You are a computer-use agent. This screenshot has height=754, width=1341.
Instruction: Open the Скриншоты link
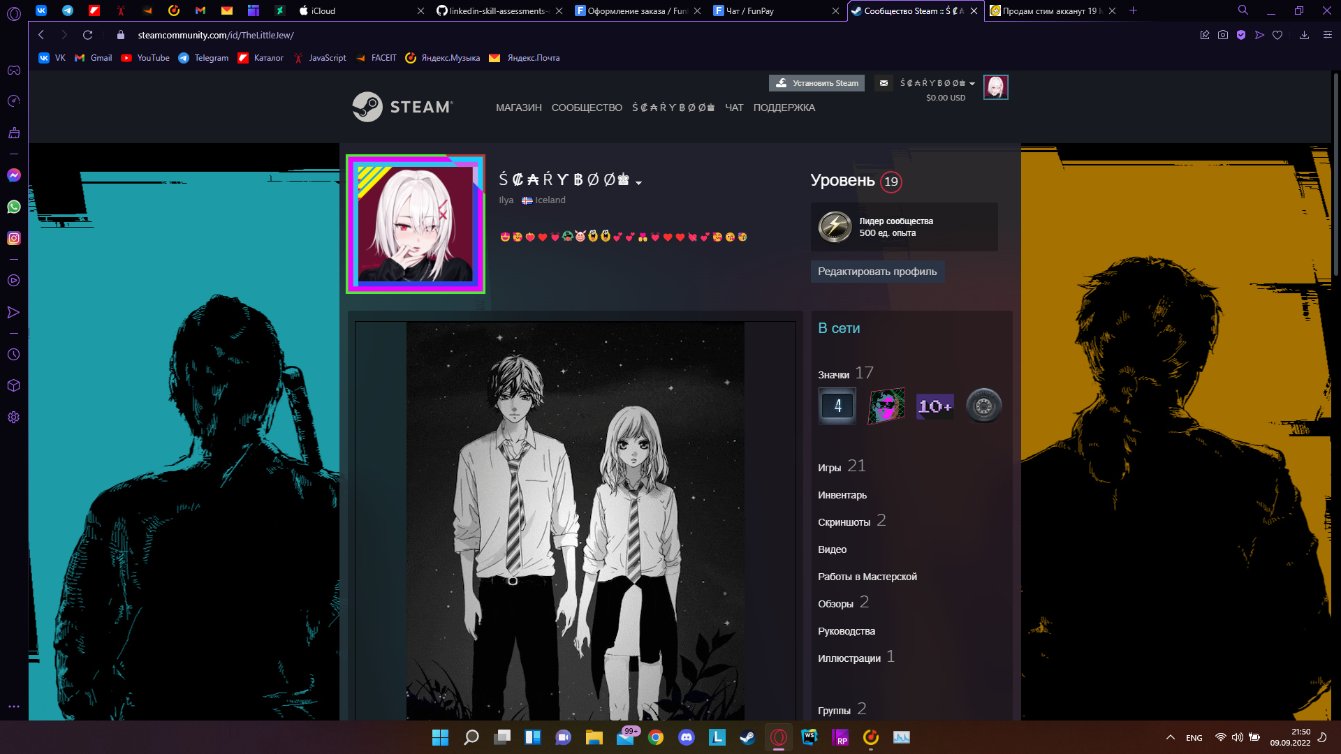tap(844, 522)
